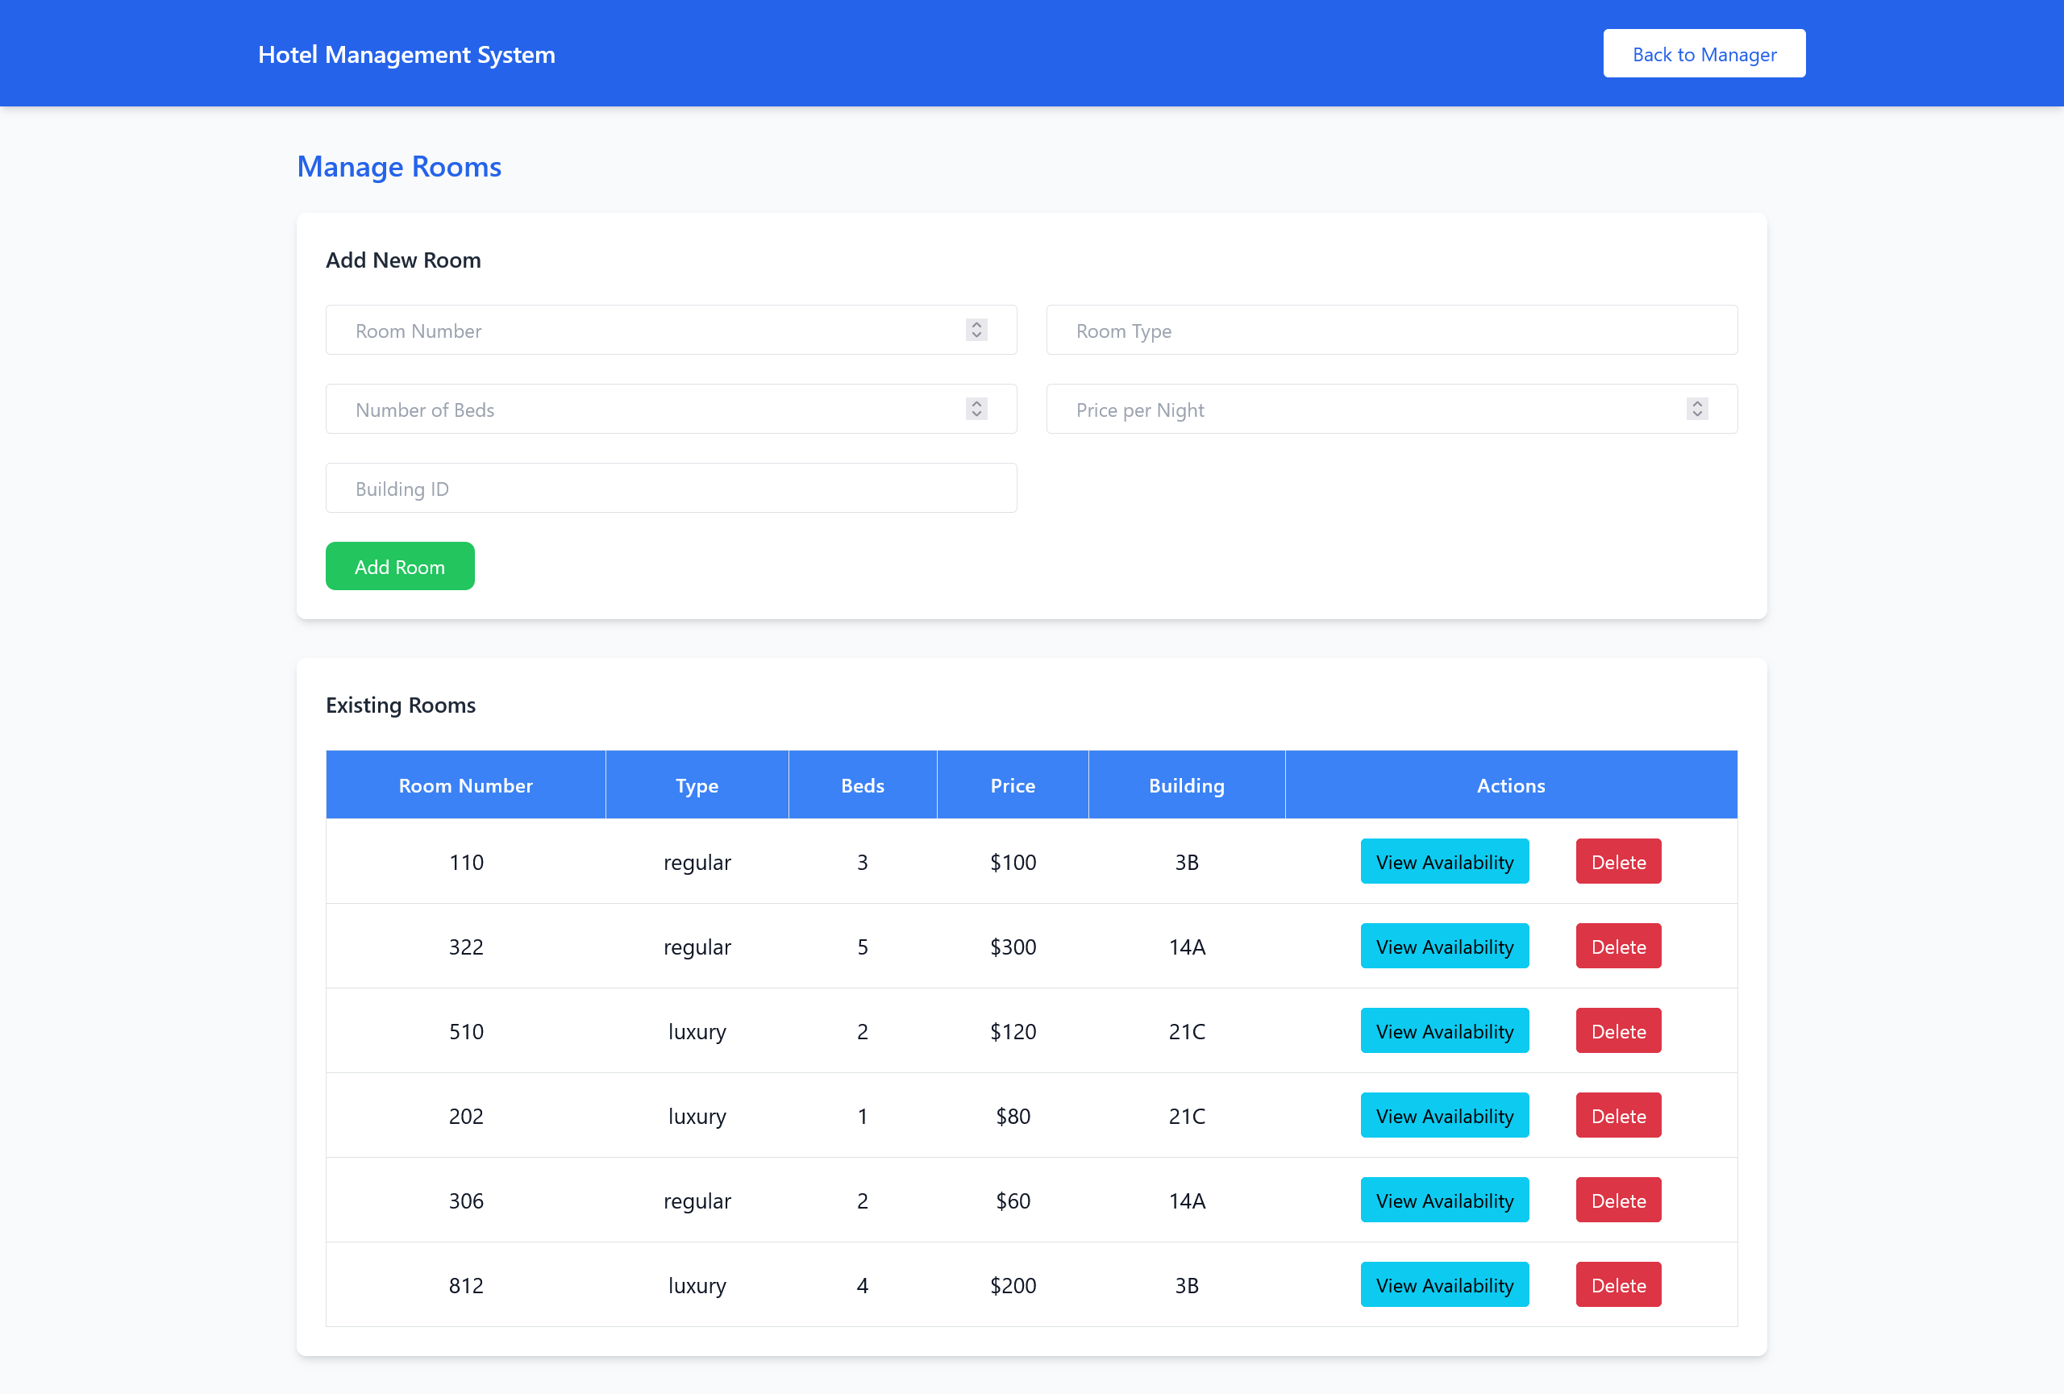The width and height of the screenshot is (2064, 1394).
Task: Check availability of room 306
Action: coord(1444,1201)
